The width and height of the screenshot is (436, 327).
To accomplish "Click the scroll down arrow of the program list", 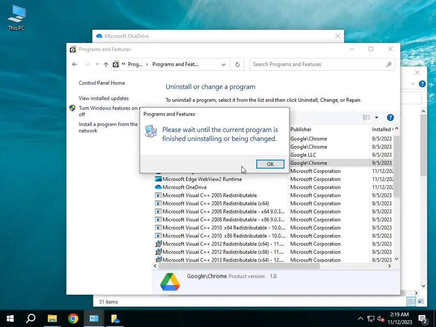I will (396, 259).
